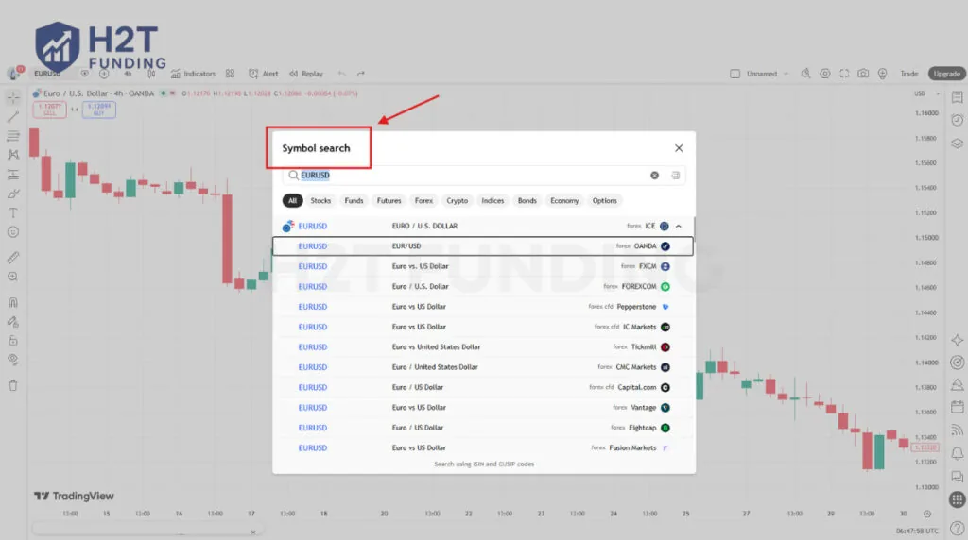Choose the EURUSD Pepperstone result

coord(483,307)
